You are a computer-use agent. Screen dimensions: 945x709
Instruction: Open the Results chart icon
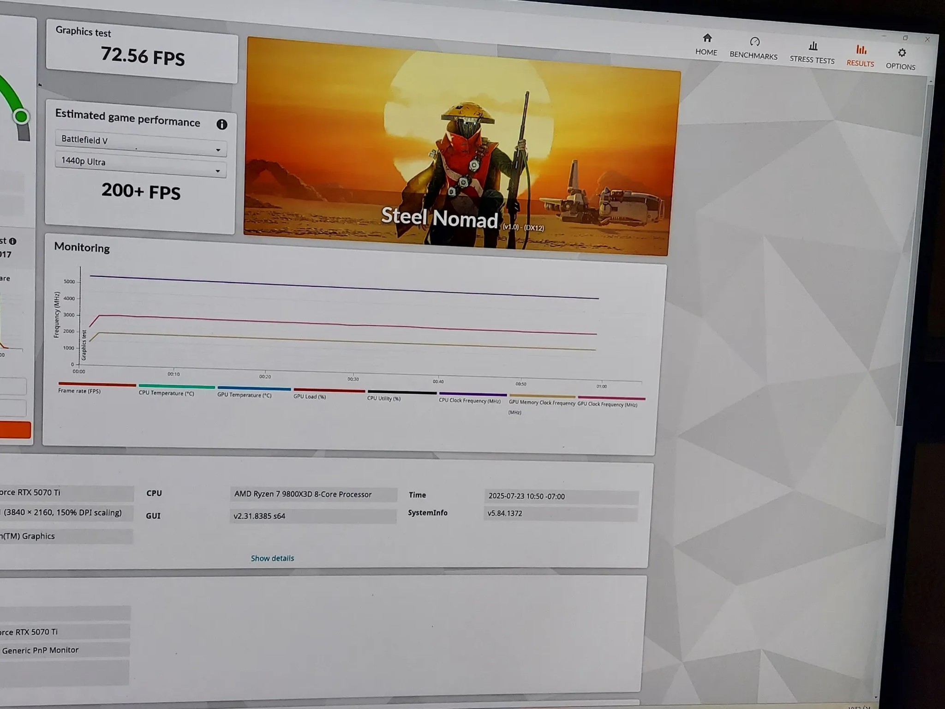[x=861, y=50]
